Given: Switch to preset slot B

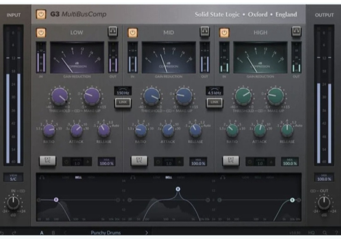Looking at the screenshot, I should (53, 233).
